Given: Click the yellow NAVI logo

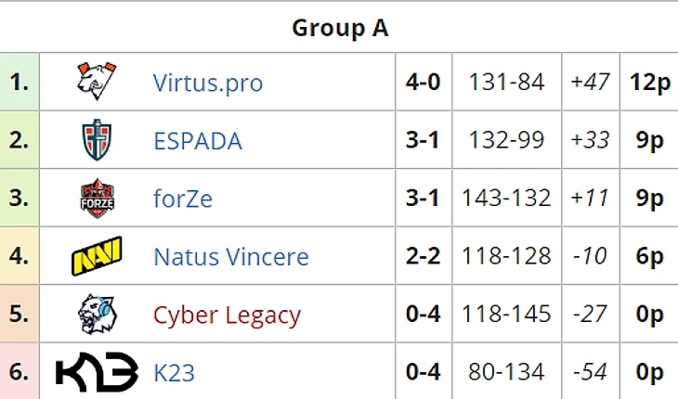Looking at the screenshot, I should click(97, 256).
